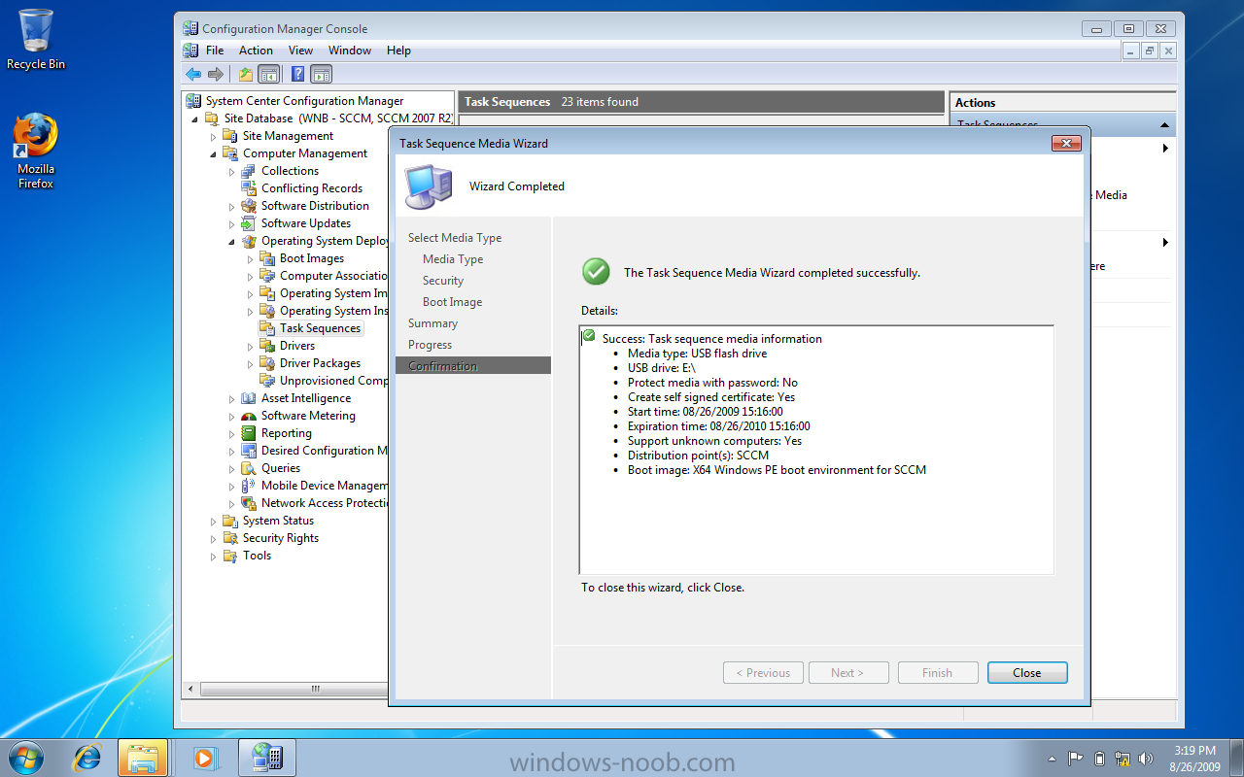The width and height of the screenshot is (1244, 777).
Task: Open Mozilla Firefox desktop shortcut
Action: (36, 152)
